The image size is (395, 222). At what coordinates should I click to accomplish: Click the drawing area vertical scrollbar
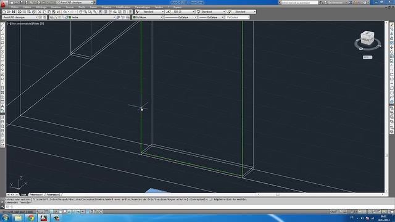(x=386, y=107)
